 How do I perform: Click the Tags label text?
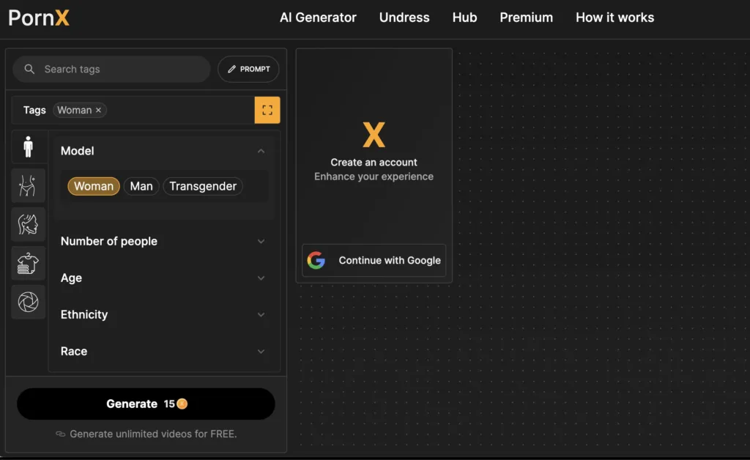coord(34,110)
